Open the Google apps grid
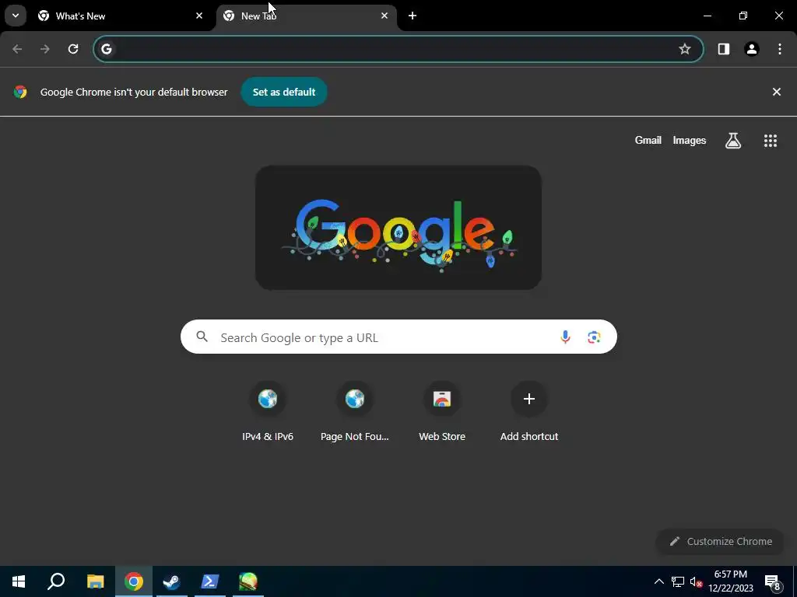The height and width of the screenshot is (597, 797). click(770, 140)
